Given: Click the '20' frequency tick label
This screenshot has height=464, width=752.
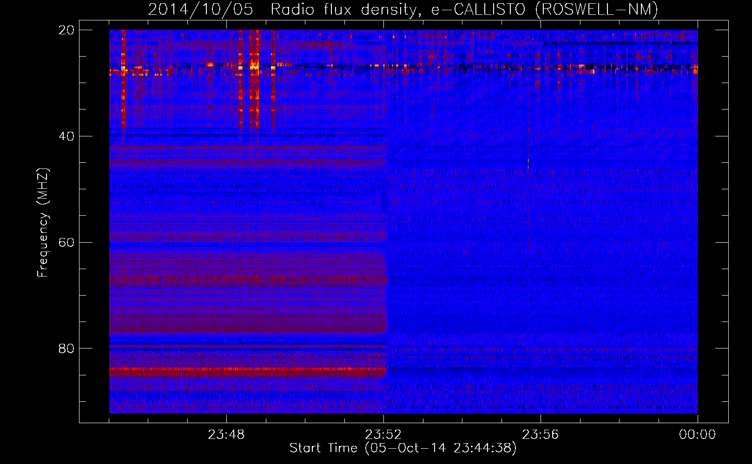Looking at the screenshot, I should pyautogui.click(x=66, y=30).
